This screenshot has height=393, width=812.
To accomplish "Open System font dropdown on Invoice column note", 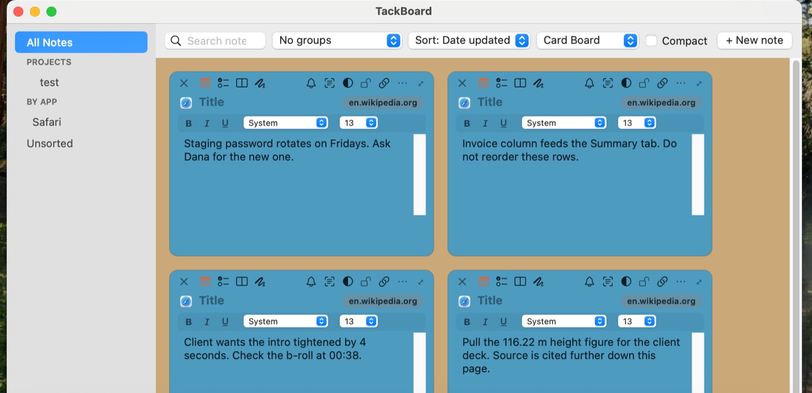I will [564, 123].
